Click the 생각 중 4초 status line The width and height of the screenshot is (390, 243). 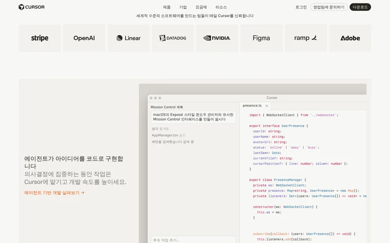(160, 129)
